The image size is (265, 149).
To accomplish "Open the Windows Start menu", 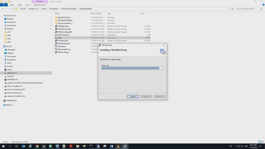I will (3, 146).
